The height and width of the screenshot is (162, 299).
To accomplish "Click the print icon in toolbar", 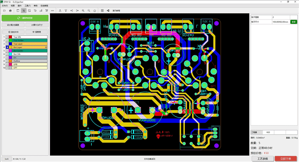I will tap(10, 11).
